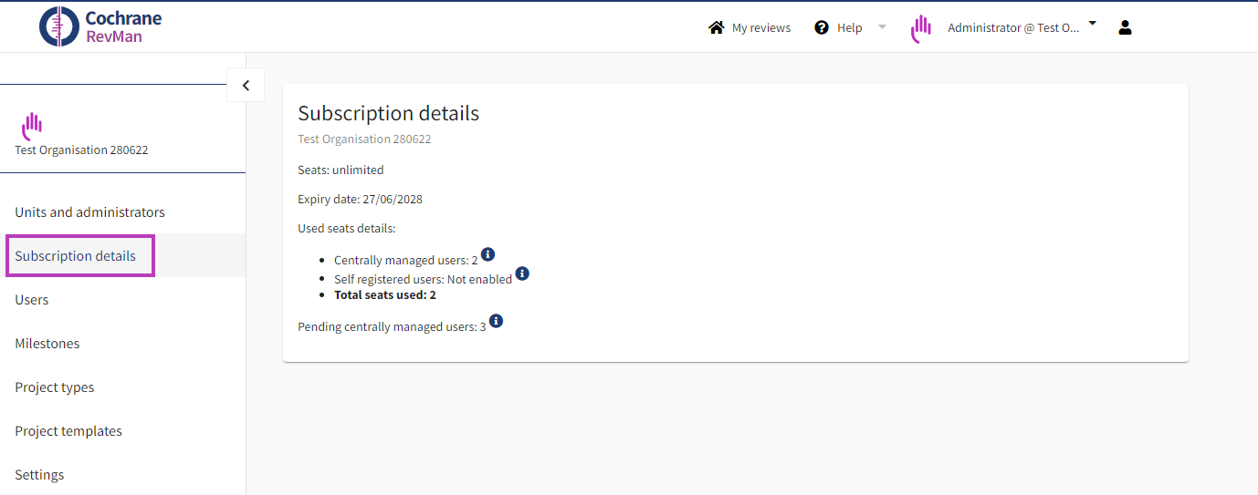Click the purple hand icon in header
The width and height of the screenshot is (1258, 495).
(921, 28)
